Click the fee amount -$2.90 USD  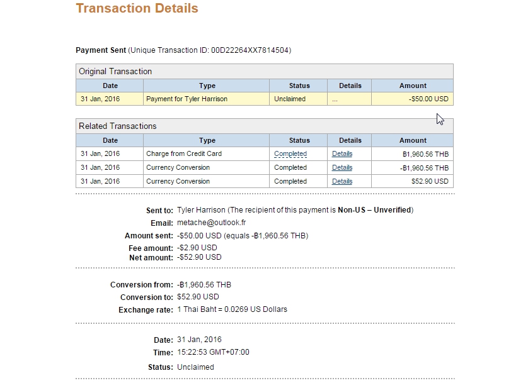197,248
